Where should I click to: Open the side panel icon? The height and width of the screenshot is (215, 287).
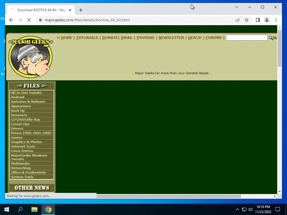pos(258,20)
